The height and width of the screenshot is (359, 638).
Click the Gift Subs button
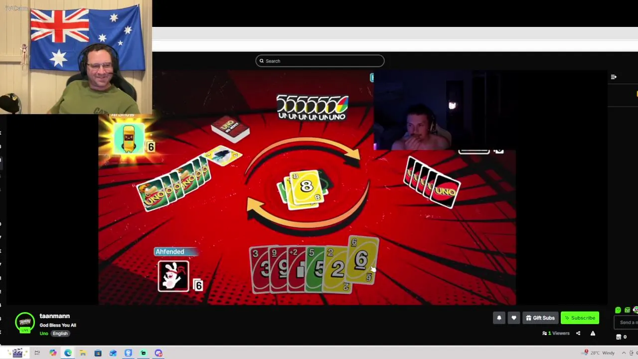tap(540, 318)
